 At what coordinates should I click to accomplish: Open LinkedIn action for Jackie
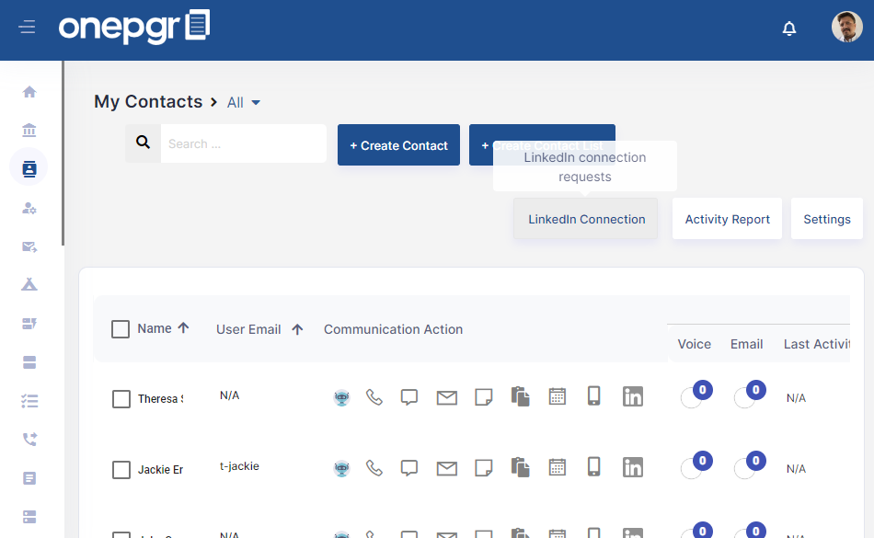[633, 467]
